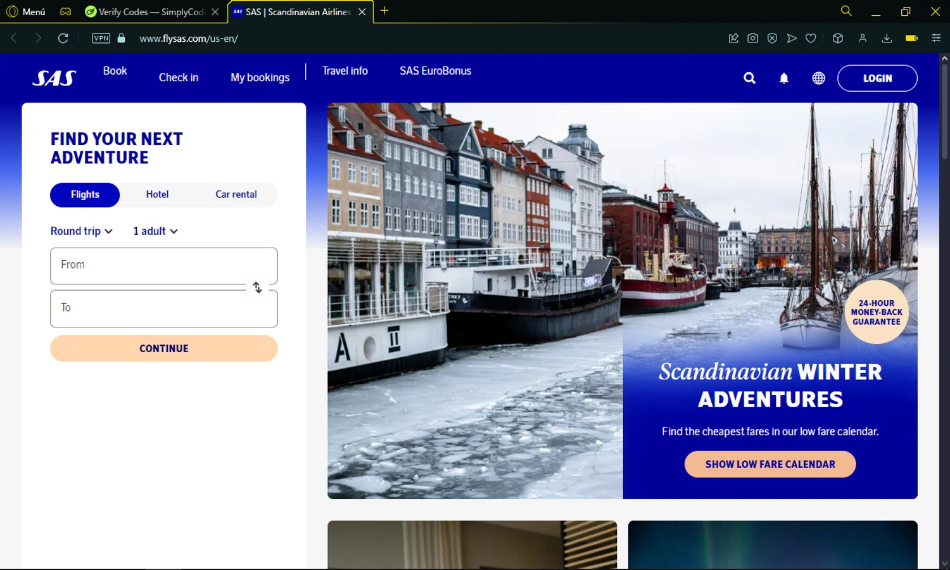Open extensions cube icon

838,38
